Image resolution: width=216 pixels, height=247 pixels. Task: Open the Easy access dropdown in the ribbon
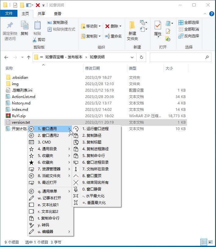[x=143, y=29]
